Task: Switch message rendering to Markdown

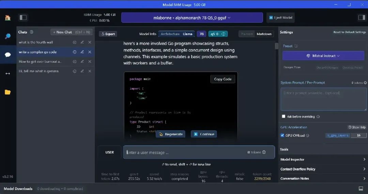Action: click(264, 34)
